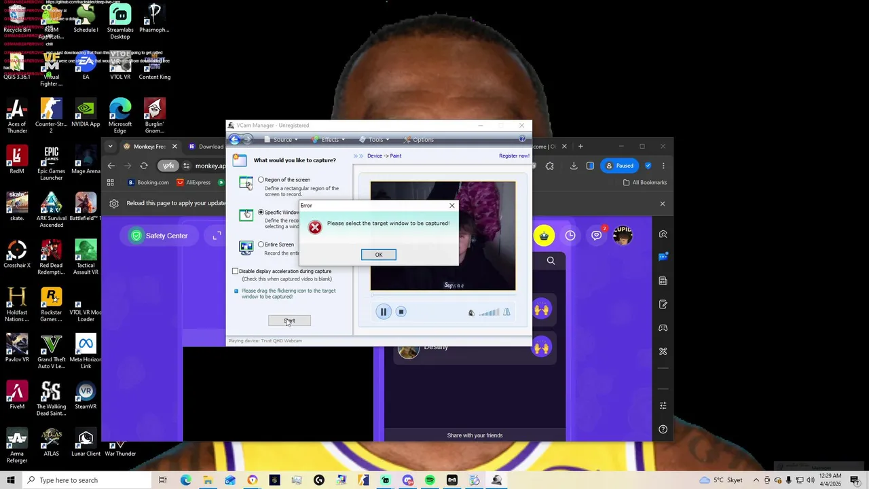869x489 pixels.
Task: Open the Monkey Safety Center
Action: (159, 236)
